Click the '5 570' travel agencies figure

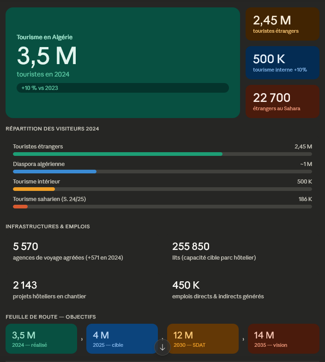[x=25, y=247]
